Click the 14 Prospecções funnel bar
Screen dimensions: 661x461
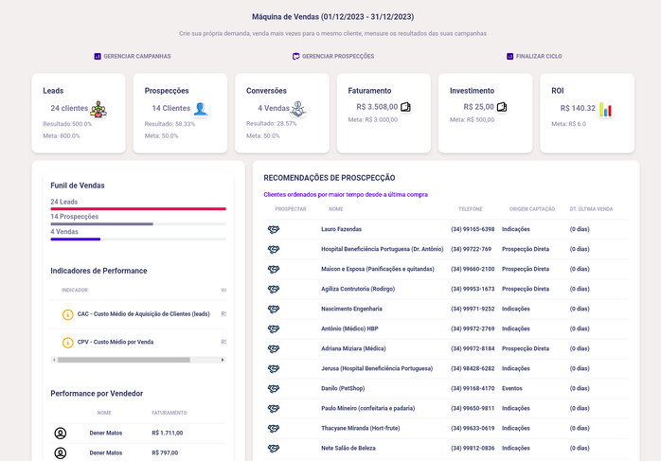click(x=101, y=223)
